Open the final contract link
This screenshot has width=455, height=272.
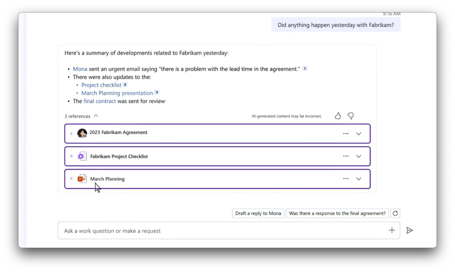pos(100,101)
